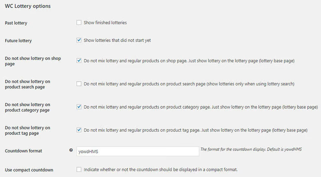Enable the compact countdown checkbox
This screenshot has width=321, height=177.
79,170
